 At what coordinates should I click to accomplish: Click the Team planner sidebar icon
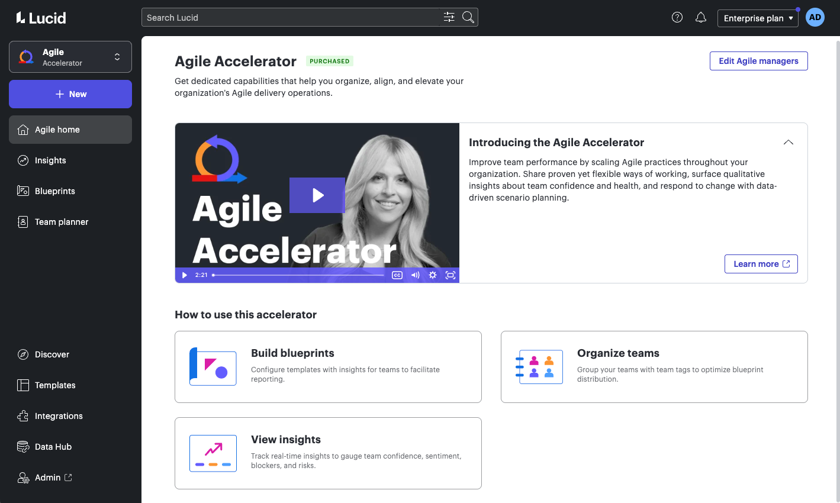pyautogui.click(x=23, y=222)
